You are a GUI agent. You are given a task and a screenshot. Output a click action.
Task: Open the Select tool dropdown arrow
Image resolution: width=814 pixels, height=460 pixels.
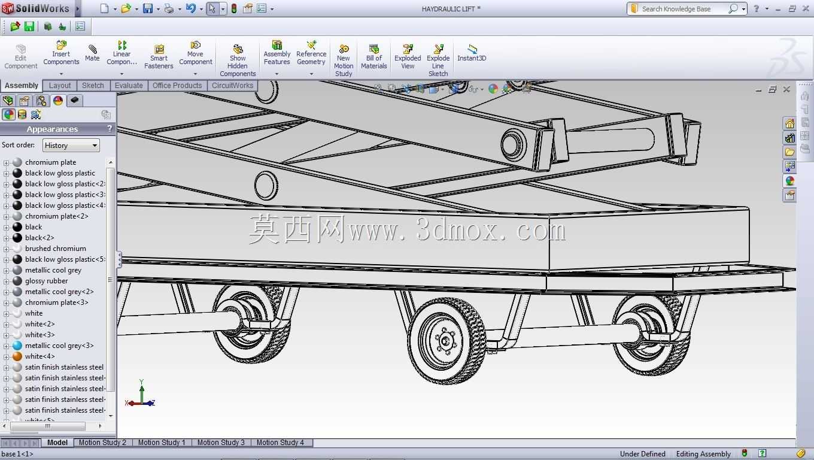(x=223, y=9)
